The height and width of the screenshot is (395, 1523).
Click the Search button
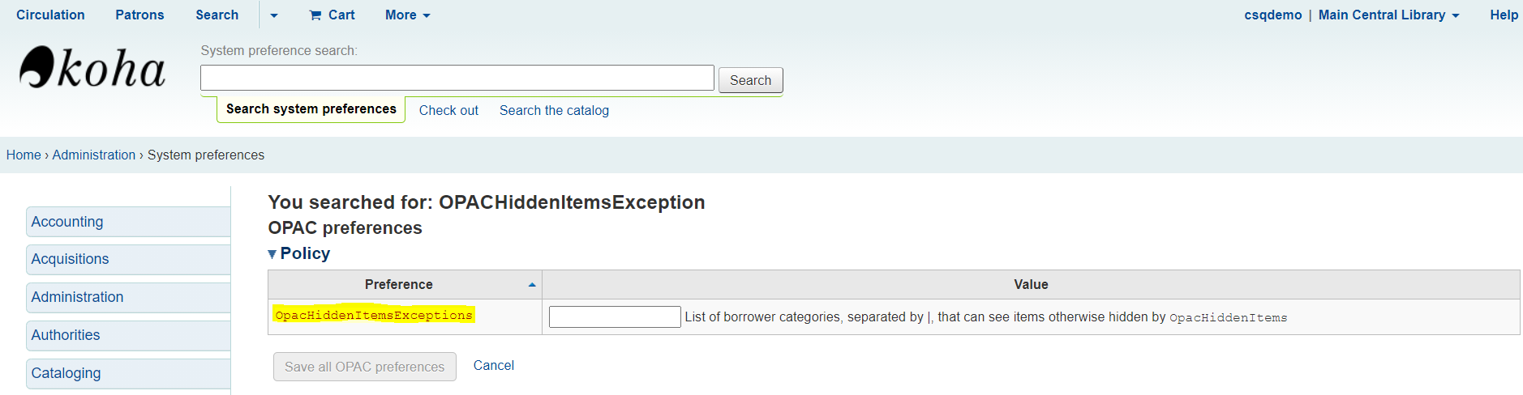[750, 80]
